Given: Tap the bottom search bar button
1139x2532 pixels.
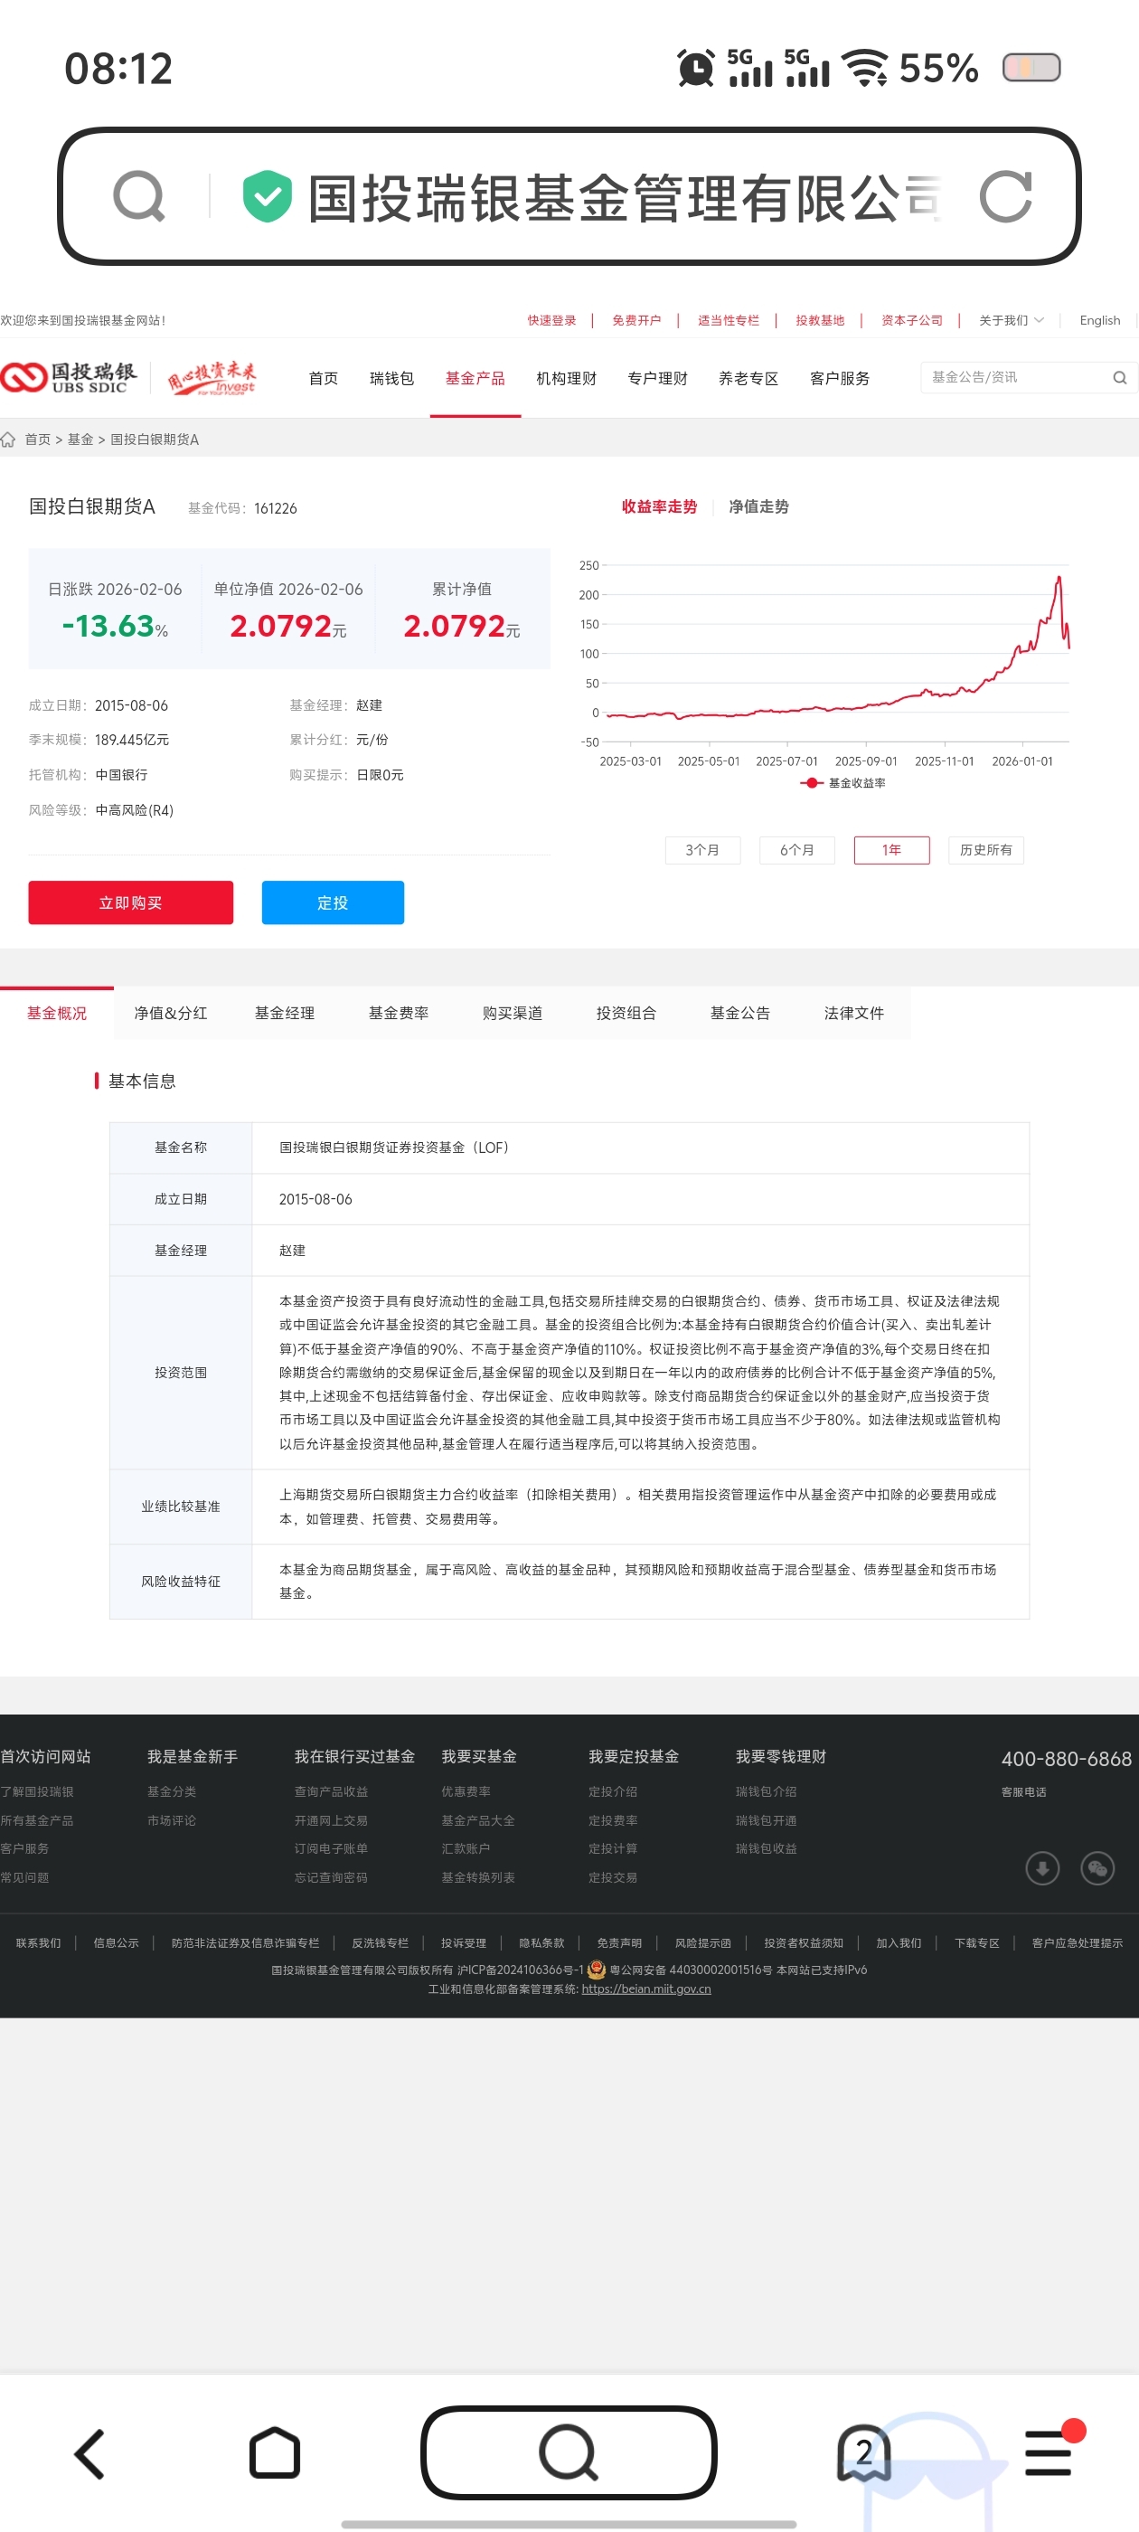Looking at the screenshot, I should tap(569, 2452).
